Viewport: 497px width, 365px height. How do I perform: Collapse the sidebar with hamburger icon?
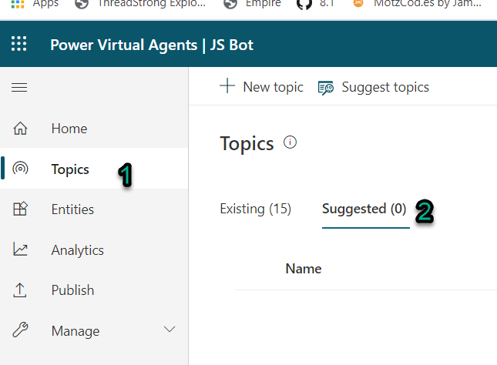point(19,87)
